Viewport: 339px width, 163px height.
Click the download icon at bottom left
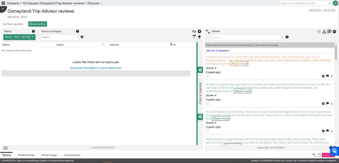(x=6, y=148)
